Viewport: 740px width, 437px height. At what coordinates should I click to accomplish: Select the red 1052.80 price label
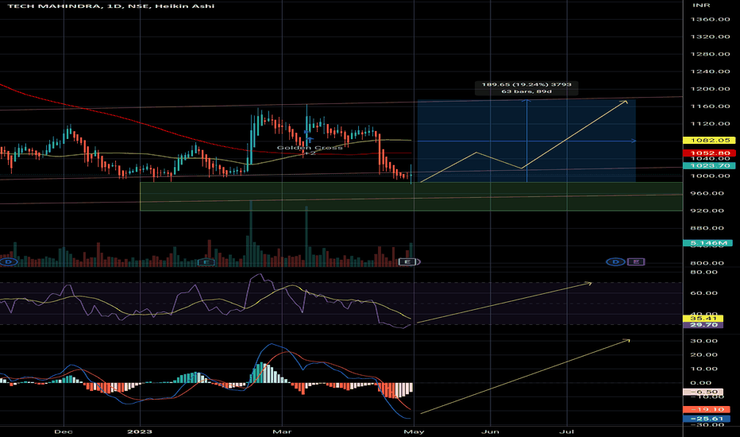710,153
